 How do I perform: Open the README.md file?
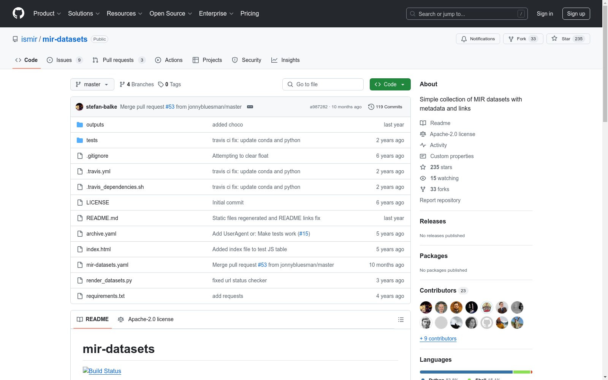coord(102,218)
